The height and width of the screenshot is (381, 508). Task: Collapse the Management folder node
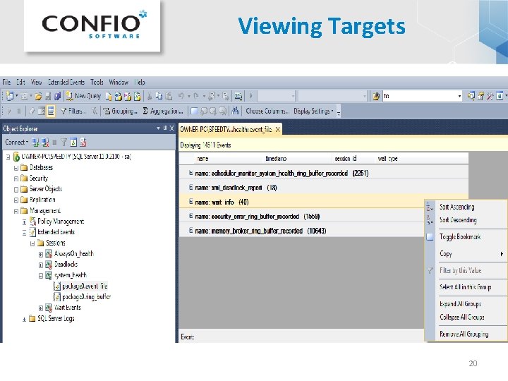coord(16,211)
